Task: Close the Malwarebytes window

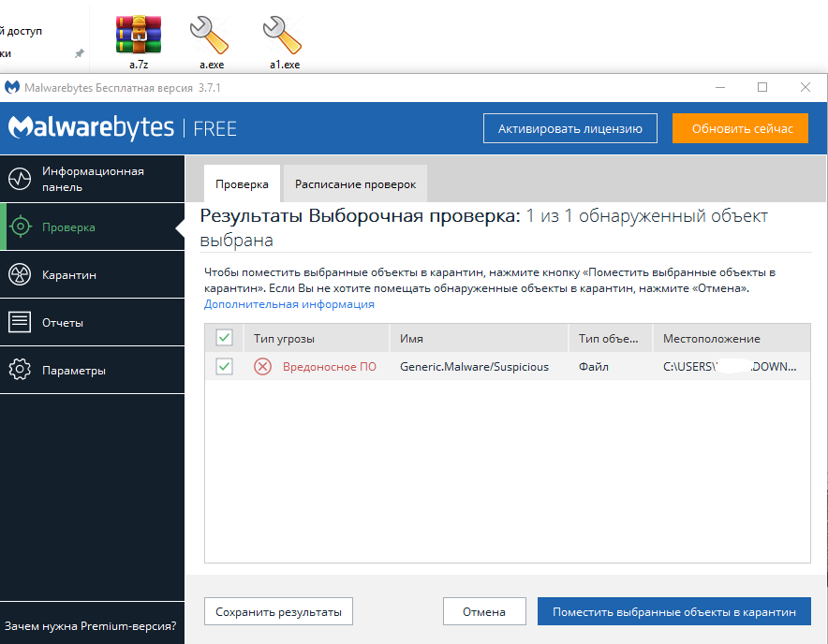Action: 806,88
